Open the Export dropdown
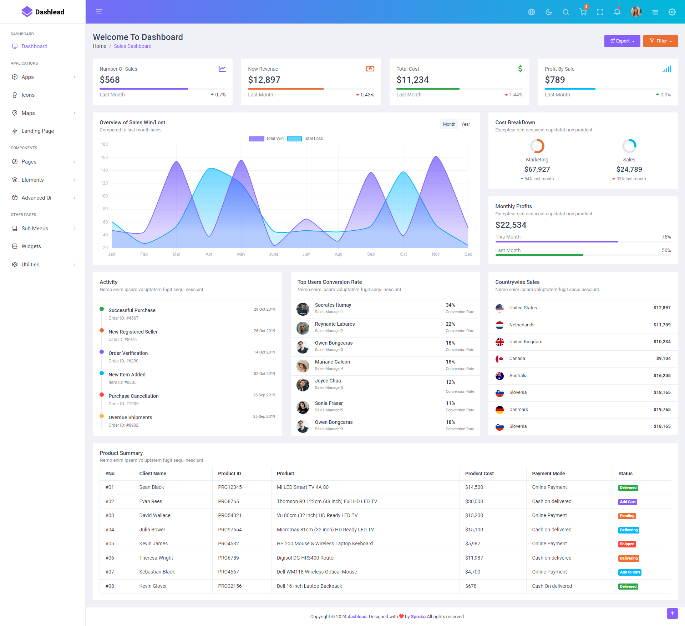685x626 pixels. pyautogui.click(x=622, y=41)
